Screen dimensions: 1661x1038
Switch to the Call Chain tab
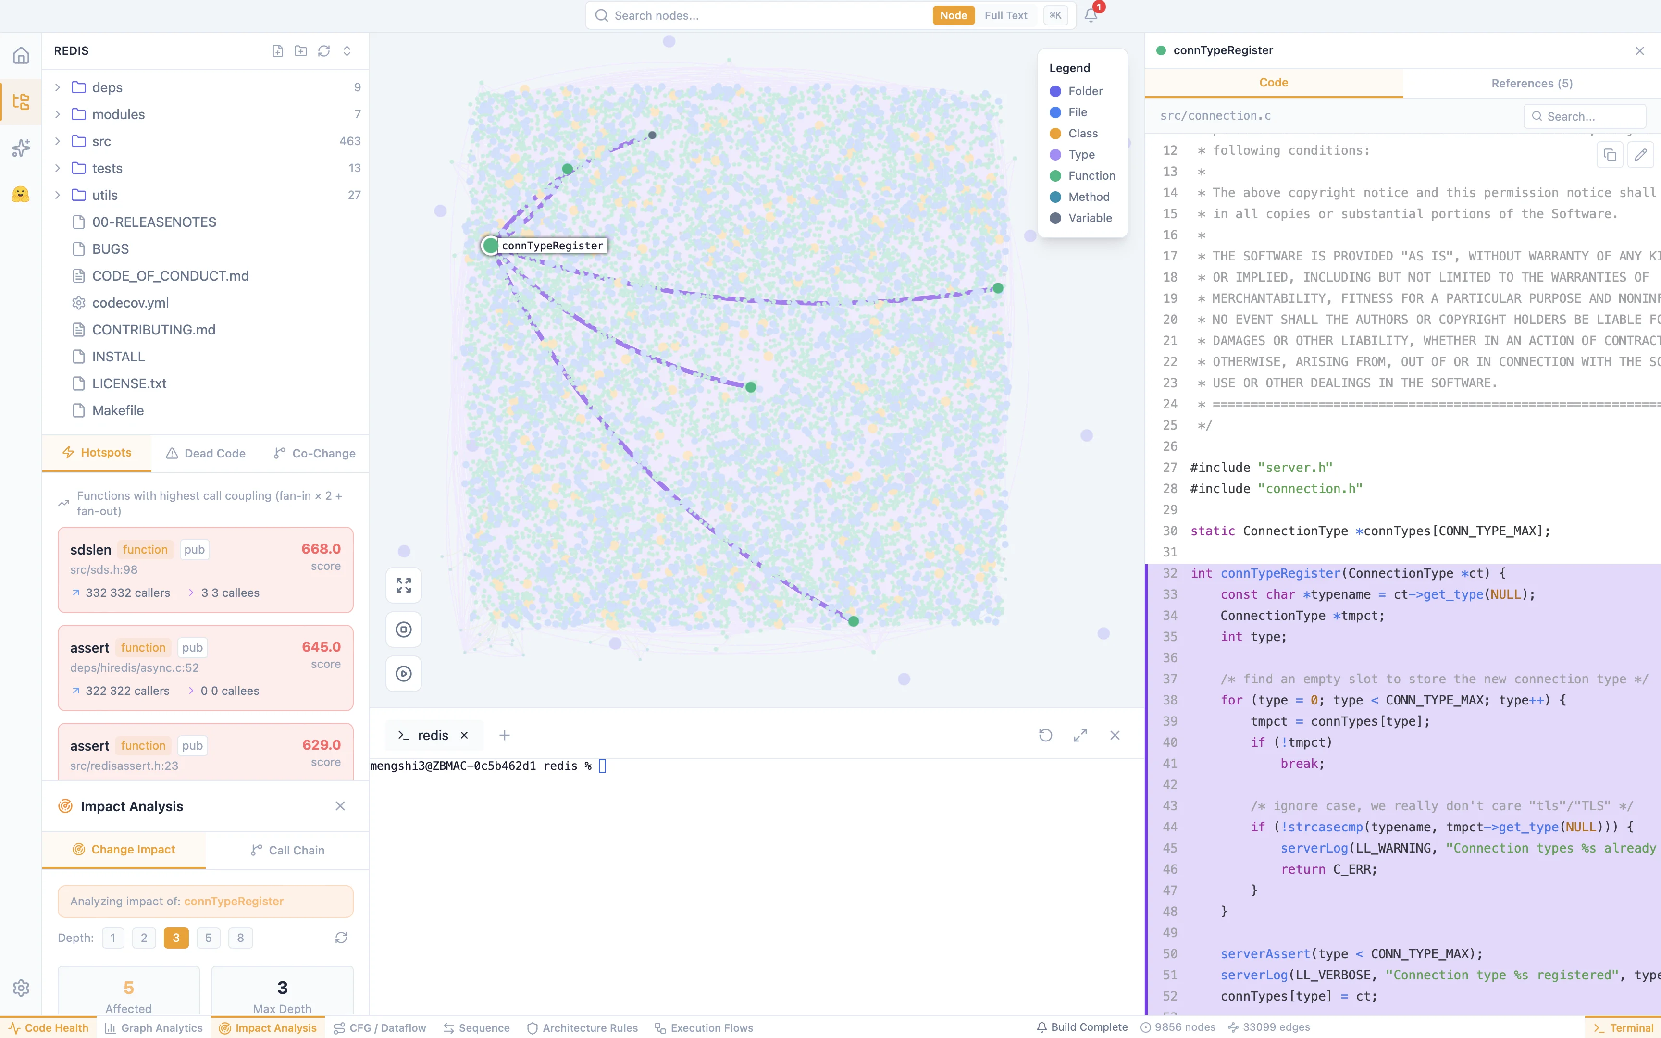287,850
